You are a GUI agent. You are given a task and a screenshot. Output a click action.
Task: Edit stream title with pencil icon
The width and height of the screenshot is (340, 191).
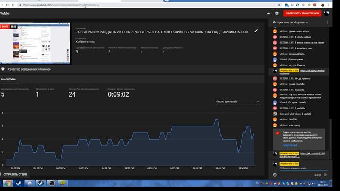pyautogui.click(x=256, y=31)
